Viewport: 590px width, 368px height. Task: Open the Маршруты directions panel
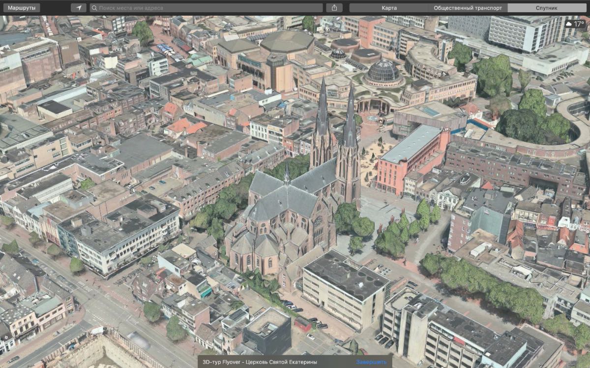click(x=21, y=8)
